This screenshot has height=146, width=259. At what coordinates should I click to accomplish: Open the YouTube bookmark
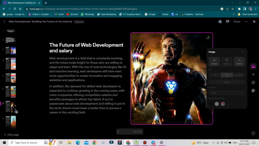coord(72,14)
